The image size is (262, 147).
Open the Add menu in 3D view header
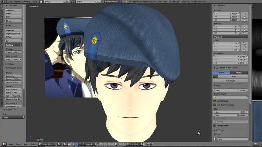tap(26, 144)
